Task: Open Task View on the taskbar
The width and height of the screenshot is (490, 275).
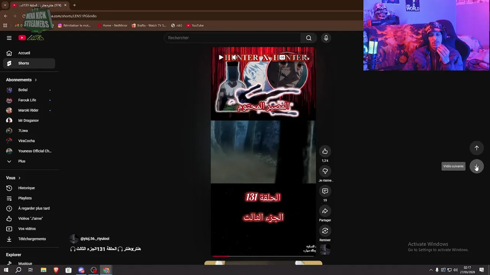Action: (31, 270)
